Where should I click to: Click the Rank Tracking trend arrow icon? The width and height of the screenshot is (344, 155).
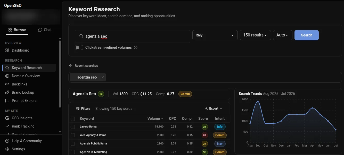(7, 126)
